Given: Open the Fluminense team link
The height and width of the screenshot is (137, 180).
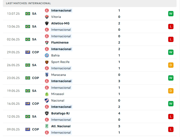Looking at the screenshot, I should (60, 43).
